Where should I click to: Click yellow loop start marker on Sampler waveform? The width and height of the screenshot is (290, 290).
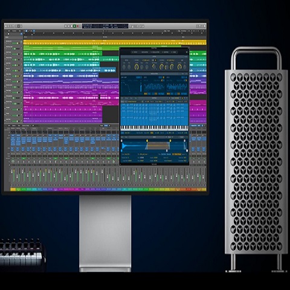pos(147,140)
